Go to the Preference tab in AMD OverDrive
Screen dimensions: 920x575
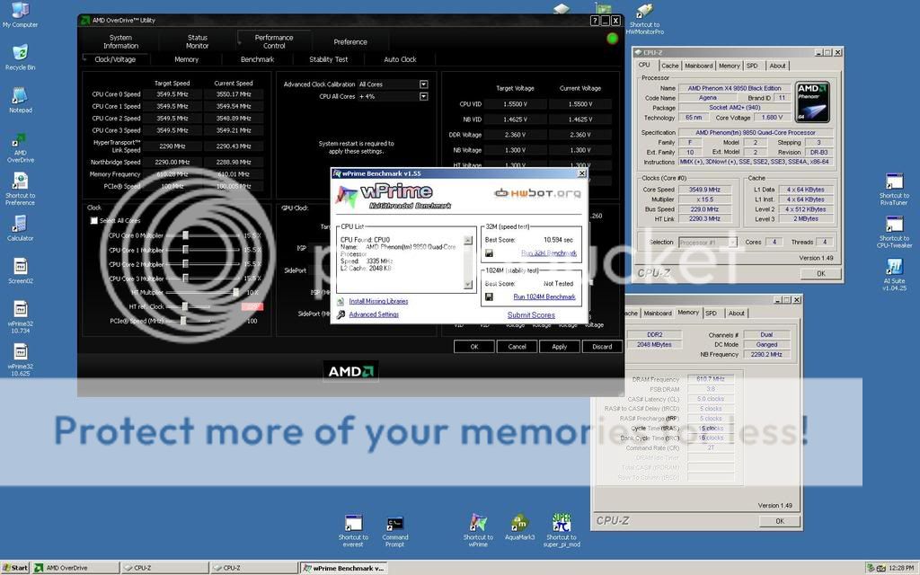coord(350,41)
